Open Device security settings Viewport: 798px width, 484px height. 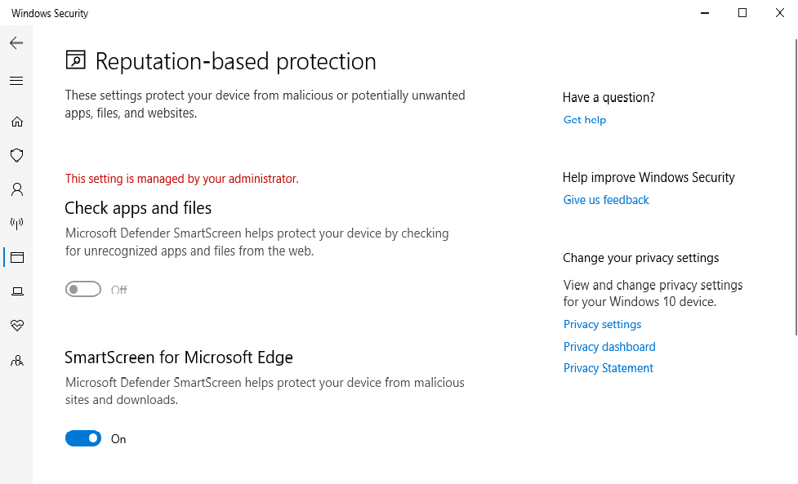tap(16, 291)
